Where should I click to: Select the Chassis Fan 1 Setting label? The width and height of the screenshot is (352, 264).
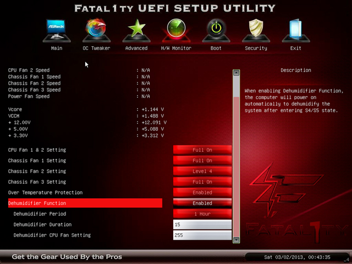[37, 161]
